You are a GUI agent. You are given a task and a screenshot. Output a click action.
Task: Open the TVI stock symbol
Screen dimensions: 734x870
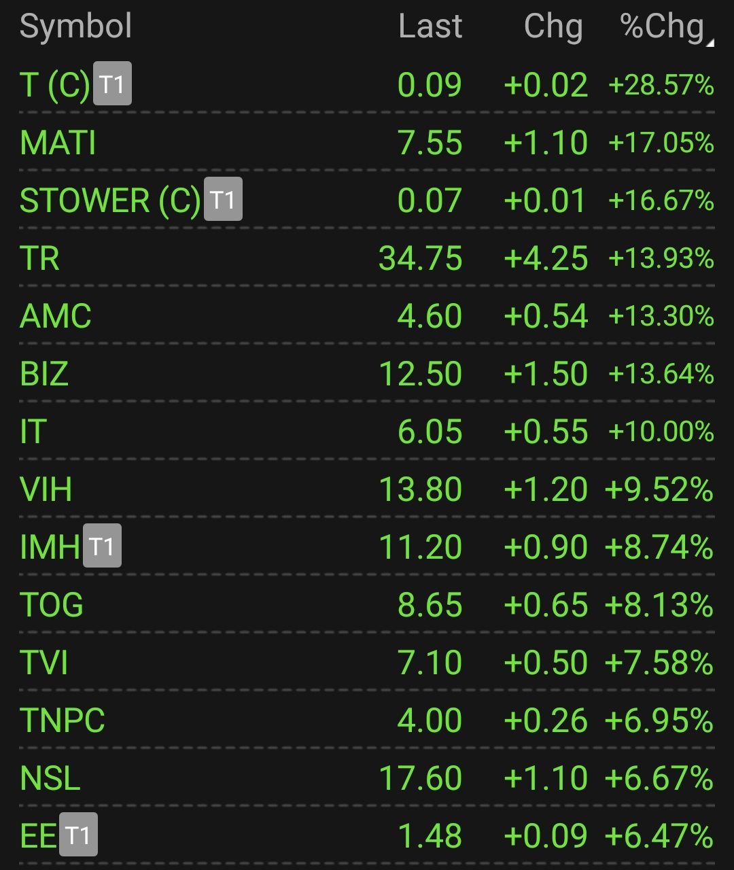click(x=44, y=663)
